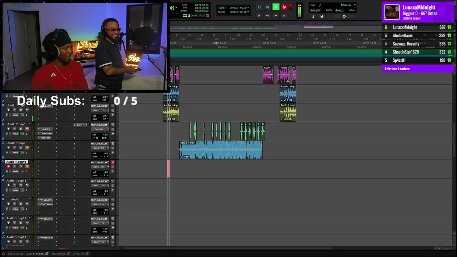Click input monitor on Audio 1.dup9
The width and height of the screenshot is (457, 257).
[x=15, y=148]
